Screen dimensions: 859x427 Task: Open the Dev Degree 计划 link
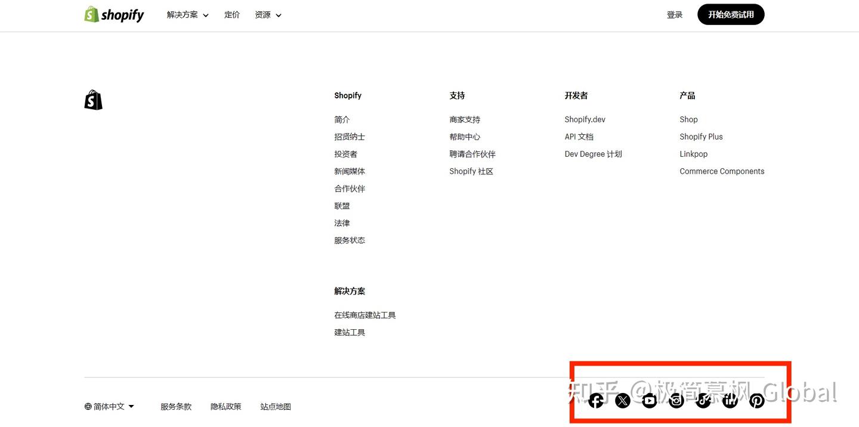593,154
